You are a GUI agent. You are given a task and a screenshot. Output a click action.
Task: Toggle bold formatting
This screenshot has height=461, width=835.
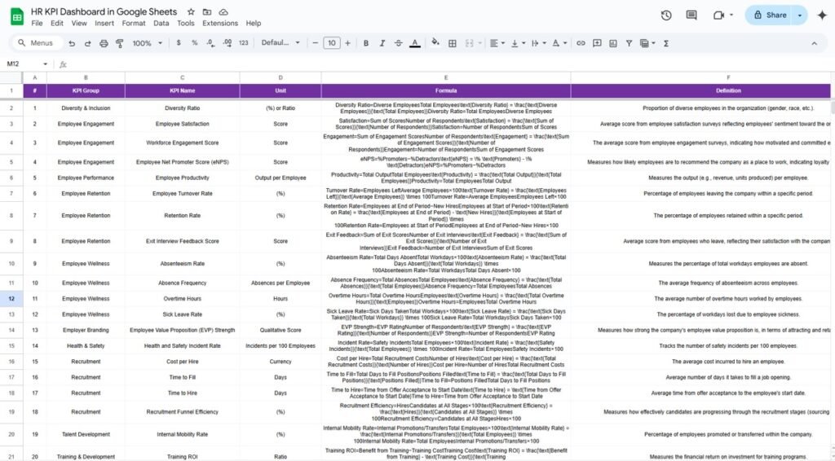(366, 43)
